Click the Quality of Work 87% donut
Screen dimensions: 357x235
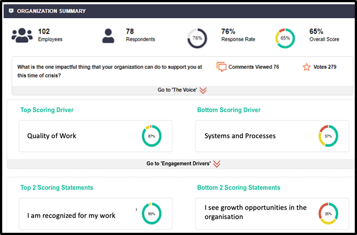152,136
